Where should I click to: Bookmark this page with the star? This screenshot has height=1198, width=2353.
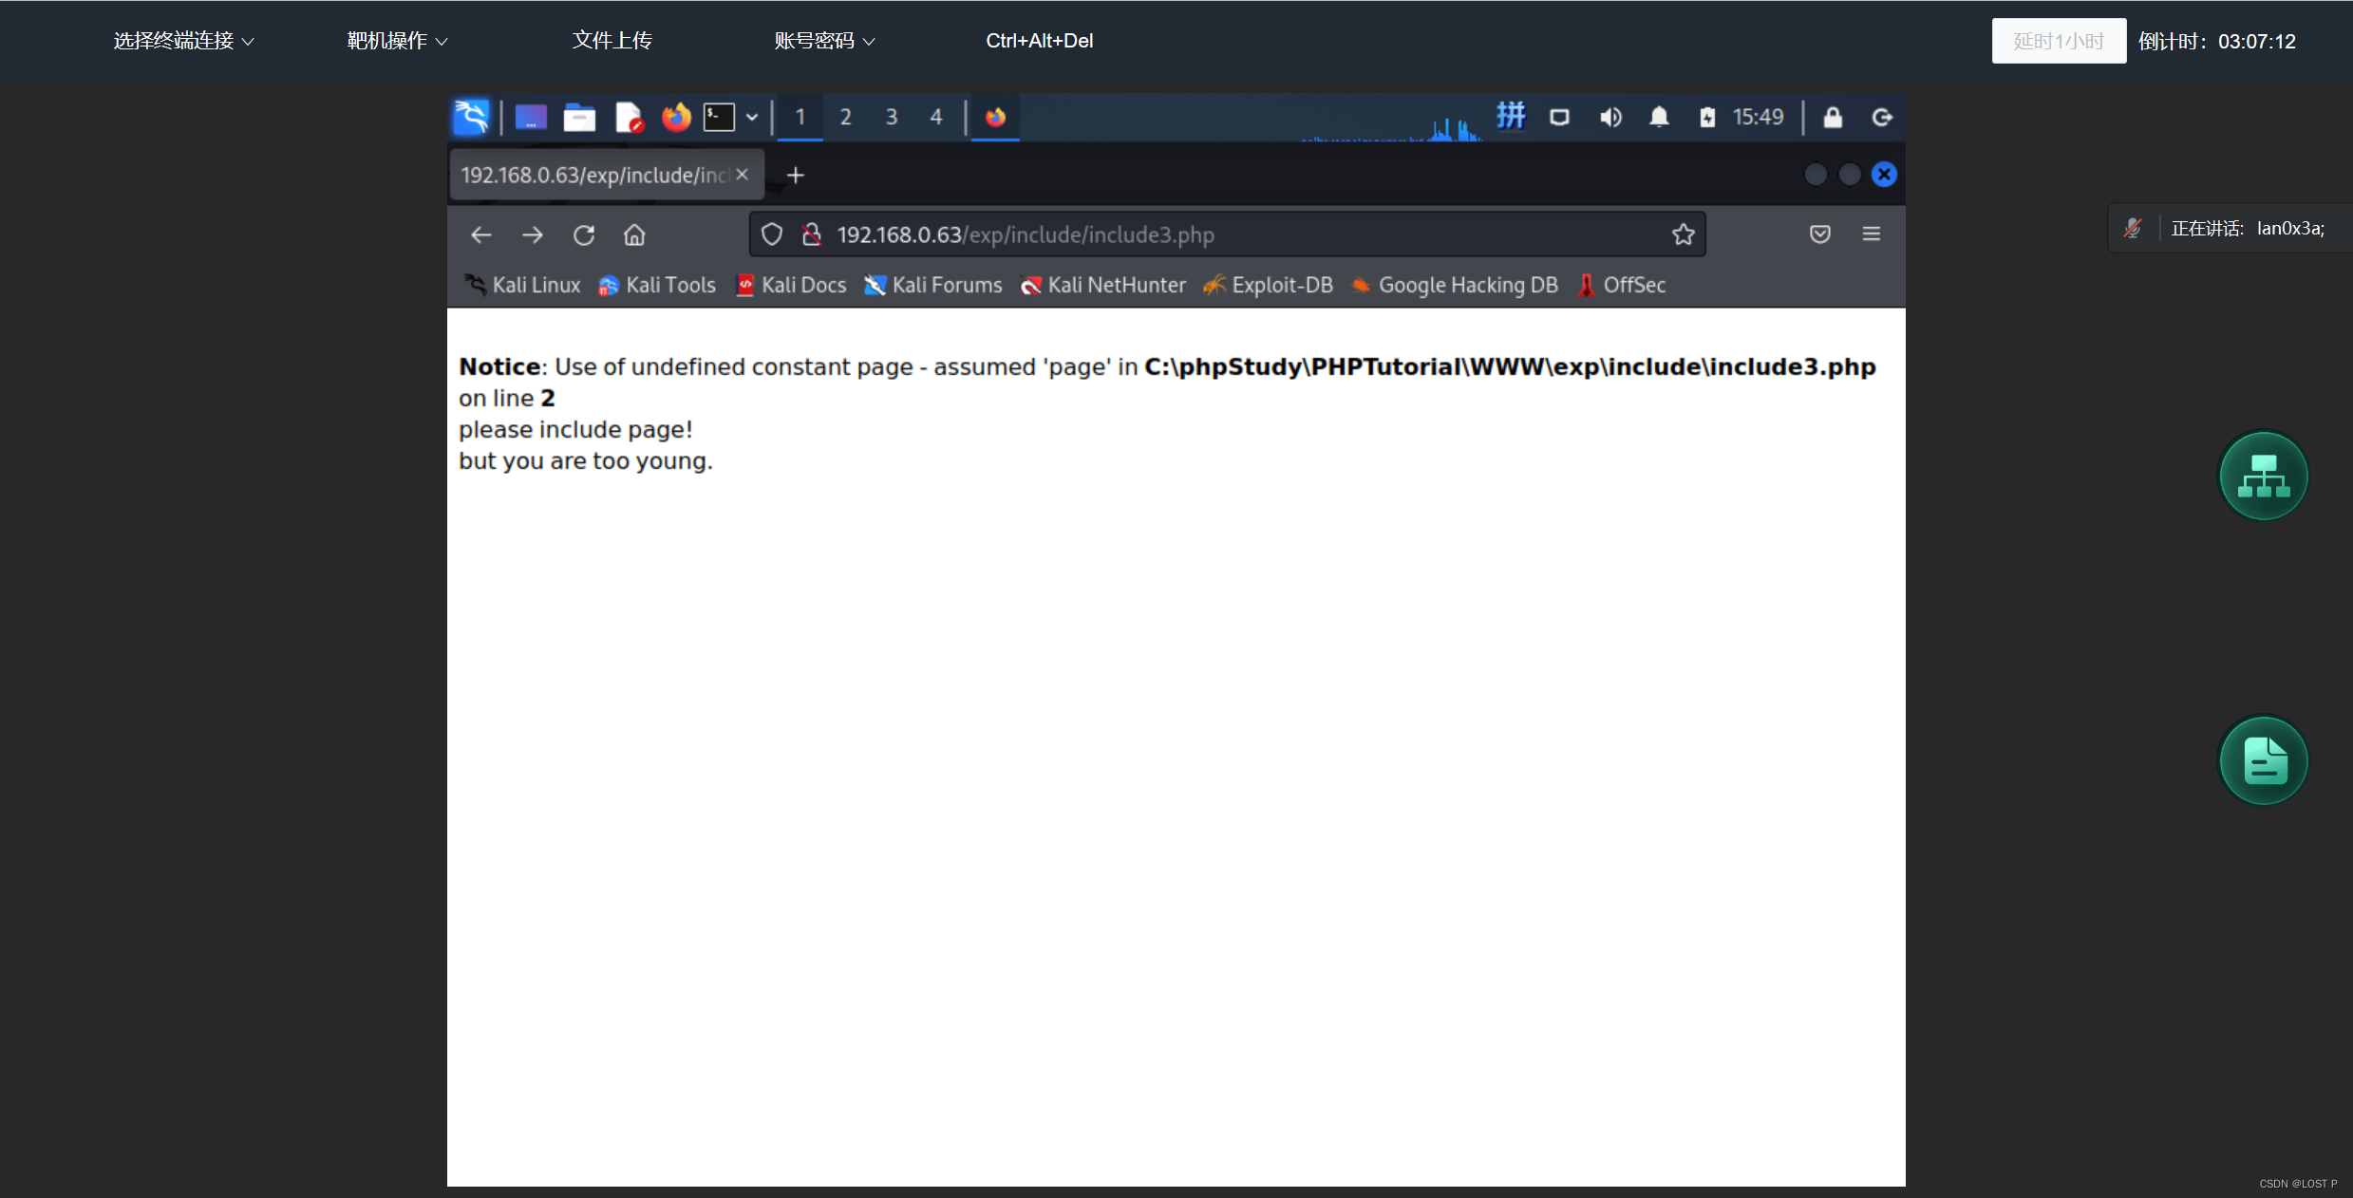click(x=1684, y=234)
